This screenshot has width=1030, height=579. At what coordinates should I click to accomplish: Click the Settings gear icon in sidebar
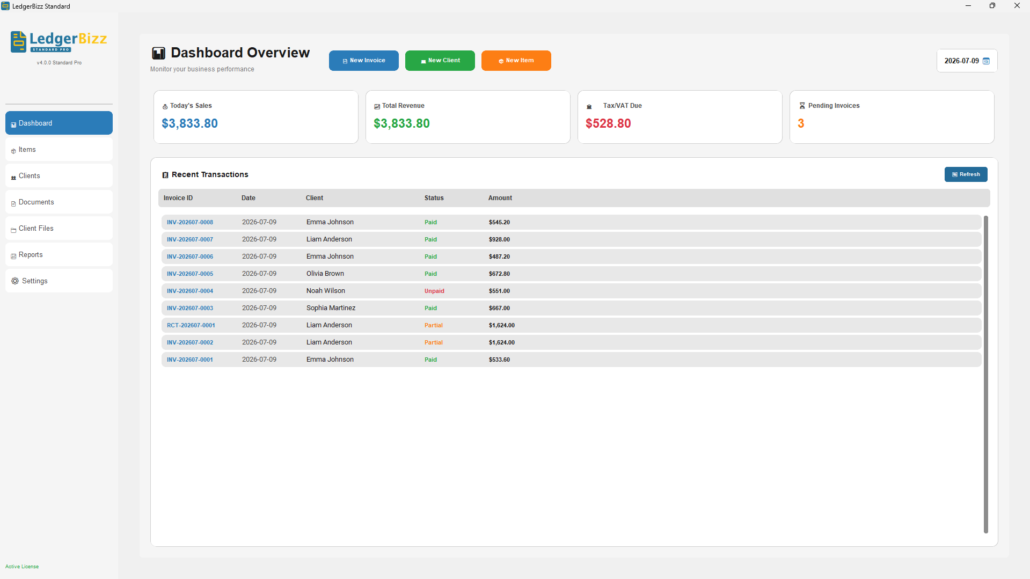click(15, 281)
